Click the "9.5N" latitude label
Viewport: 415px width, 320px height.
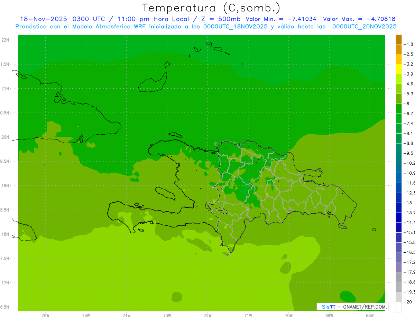pos(4,162)
